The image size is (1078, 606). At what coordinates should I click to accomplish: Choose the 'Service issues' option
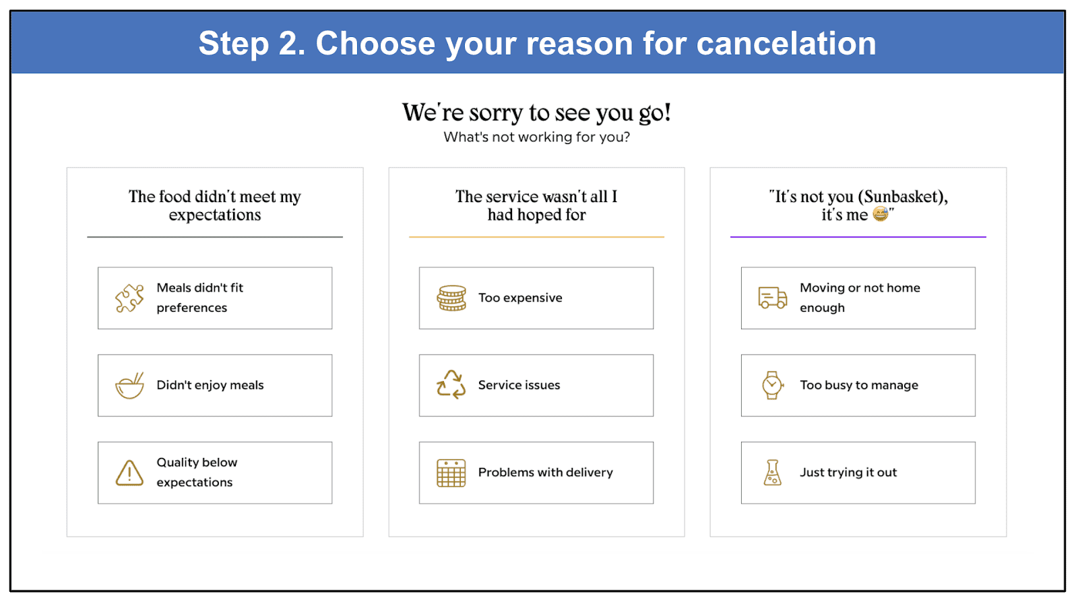[536, 385]
